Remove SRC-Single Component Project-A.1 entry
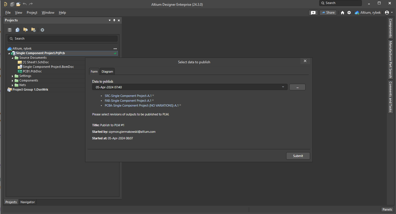The height and width of the screenshot is (214, 396). point(153,95)
